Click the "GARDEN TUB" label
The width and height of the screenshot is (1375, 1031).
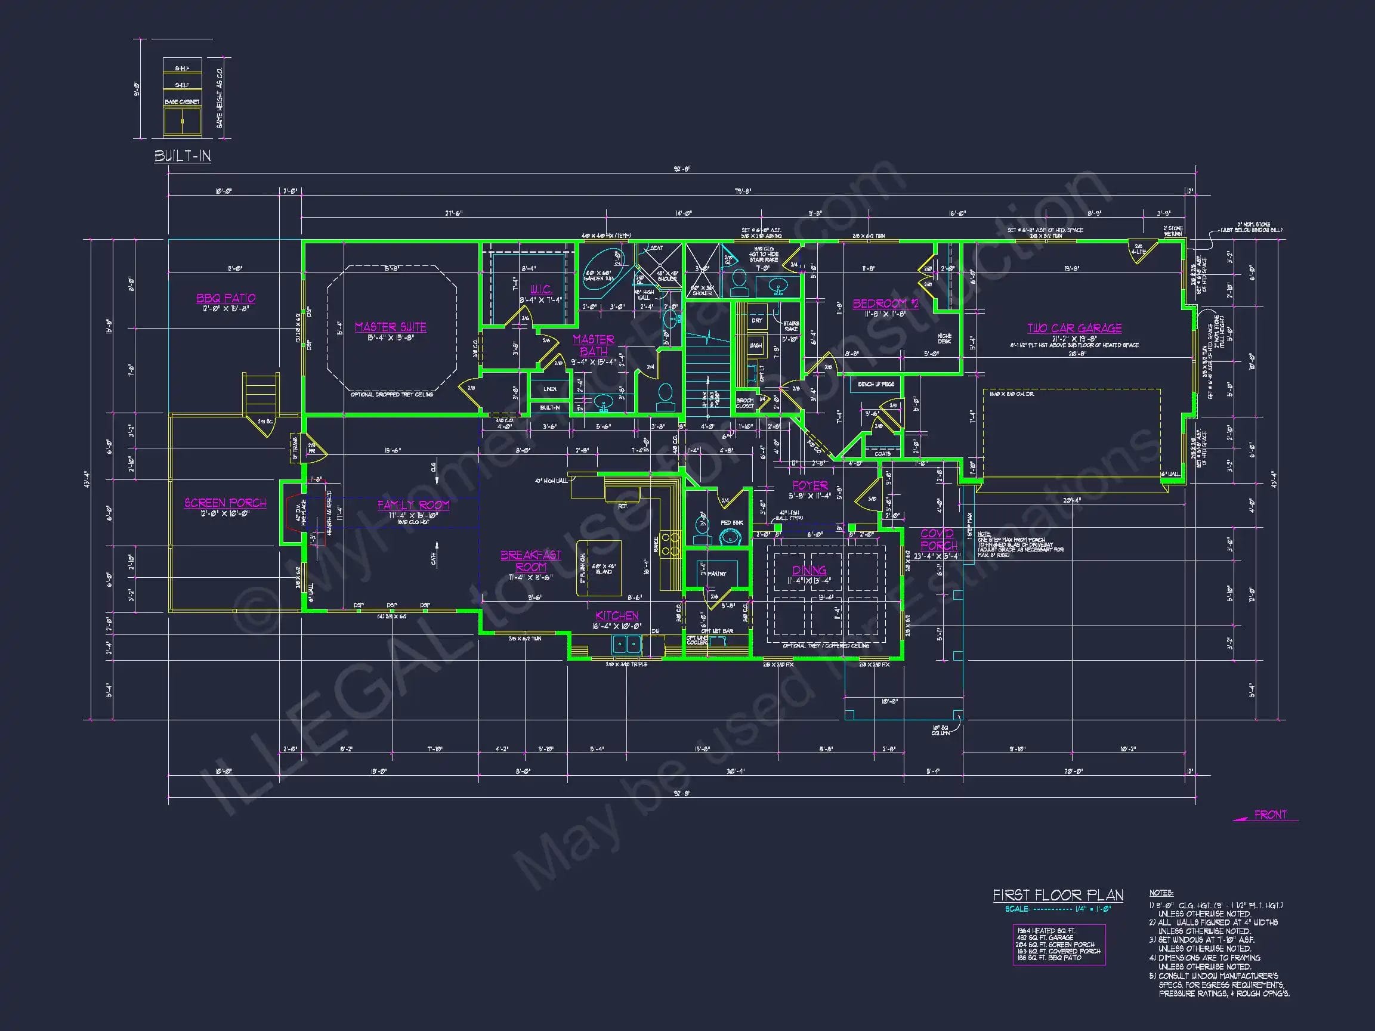pos(598,278)
